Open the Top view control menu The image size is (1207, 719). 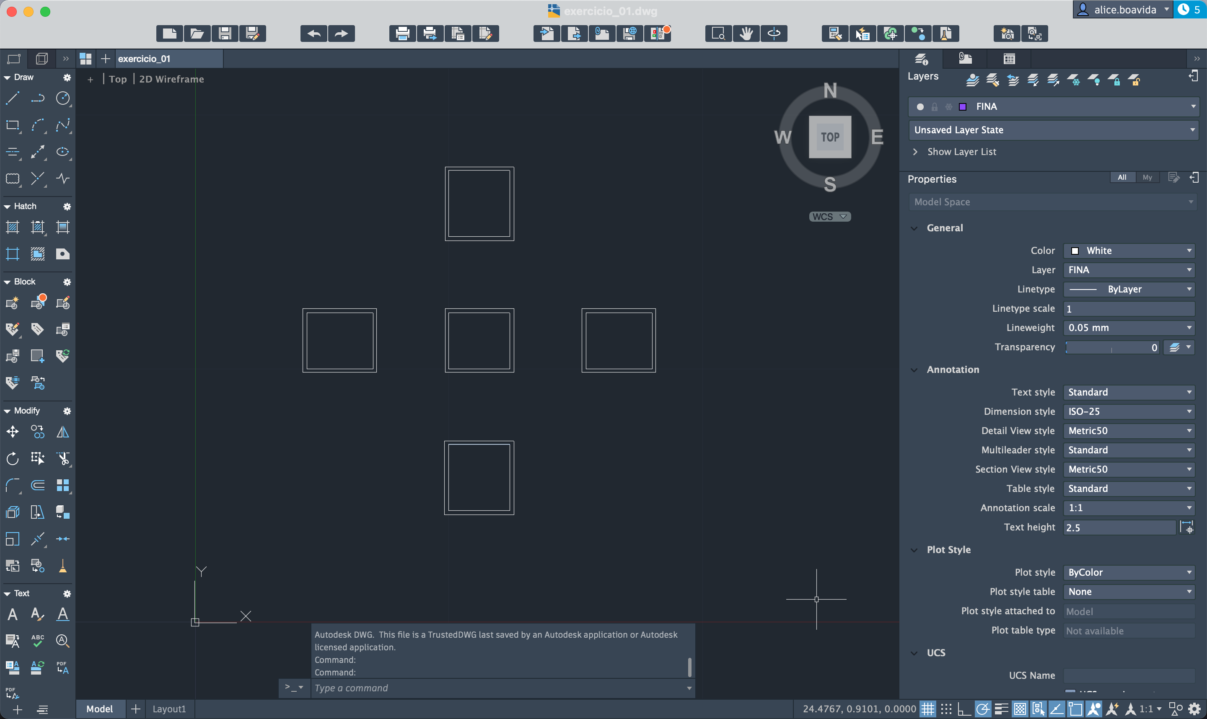pos(118,79)
